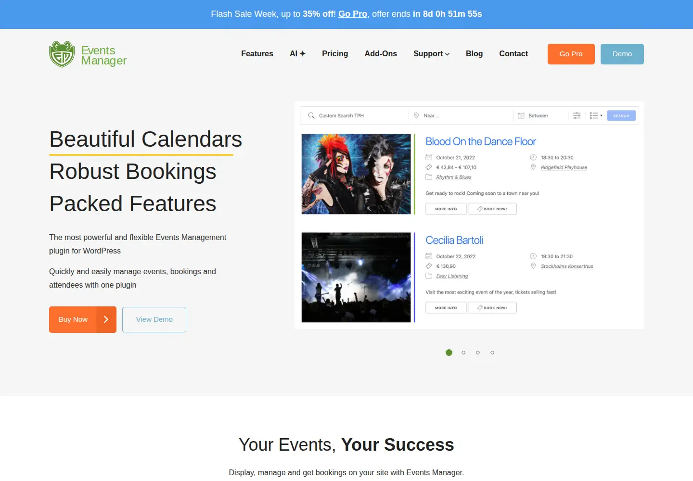This screenshot has height=481, width=693.
Task: Click the arrow icon on Buy Now
Action: click(106, 319)
